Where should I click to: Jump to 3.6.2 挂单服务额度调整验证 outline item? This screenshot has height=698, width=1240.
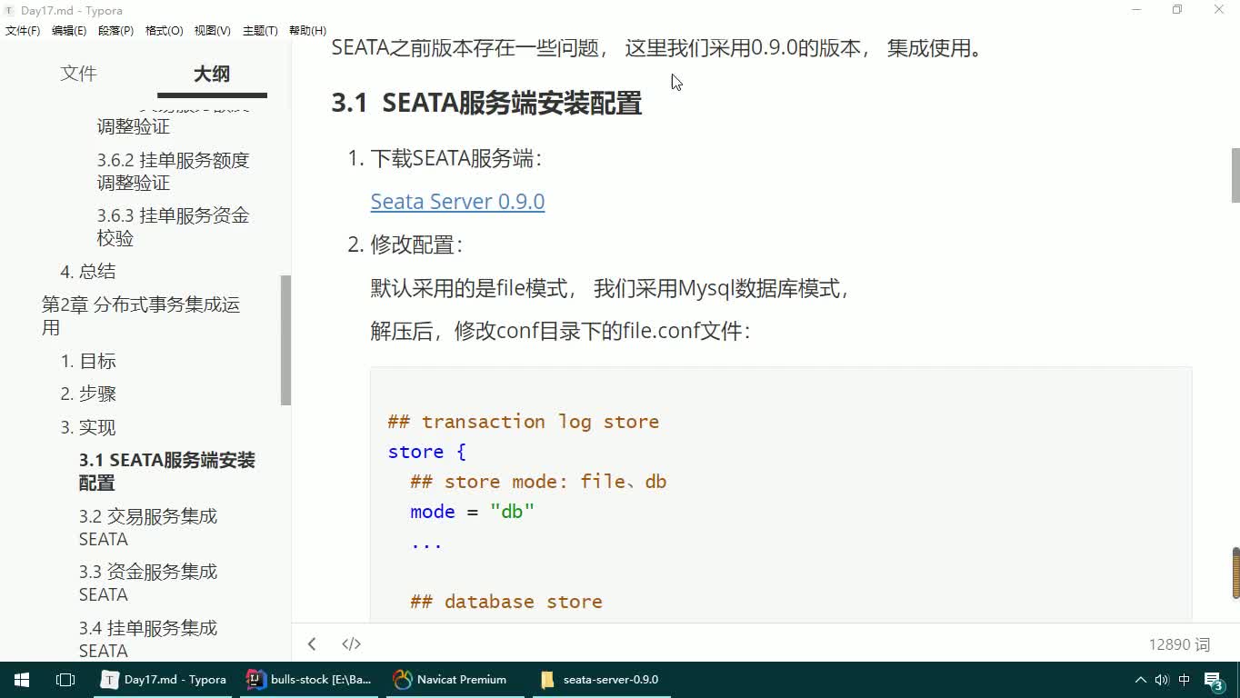click(173, 171)
